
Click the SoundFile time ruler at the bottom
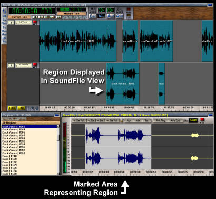142,172
